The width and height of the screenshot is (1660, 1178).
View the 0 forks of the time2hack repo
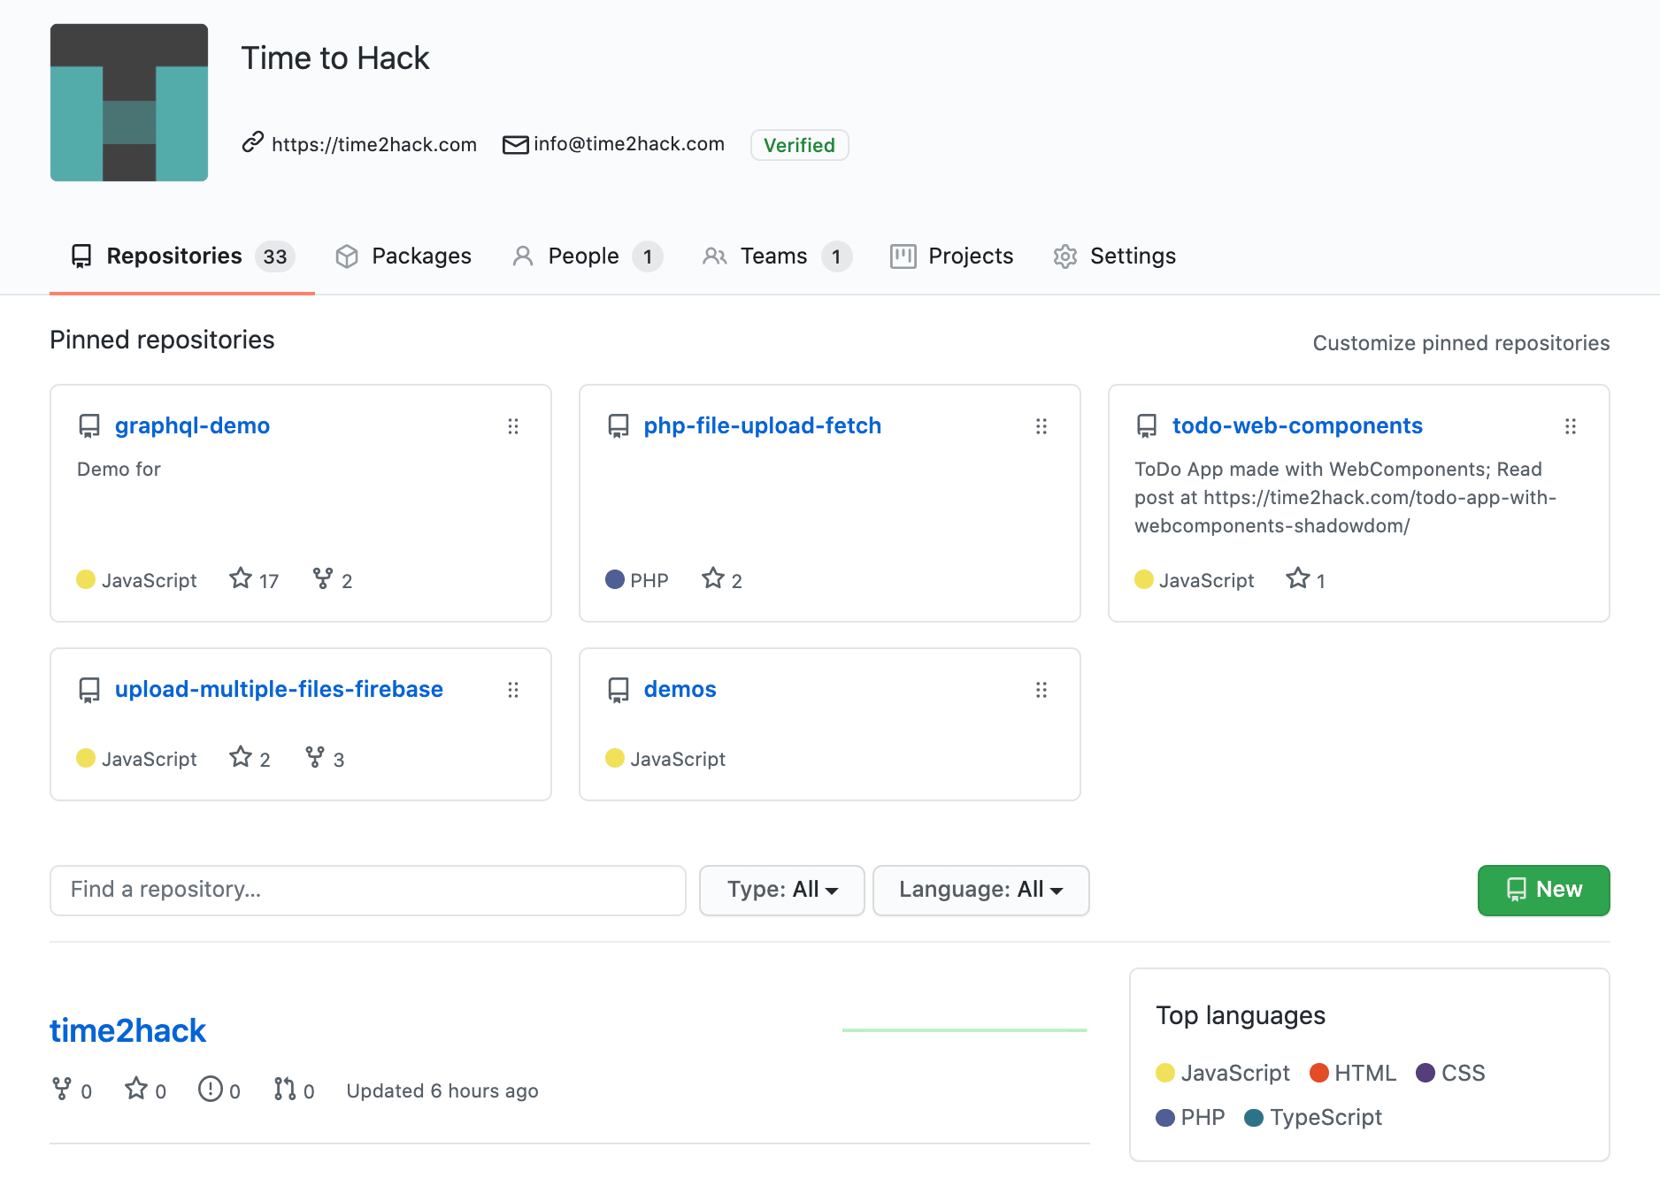click(72, 1090)
